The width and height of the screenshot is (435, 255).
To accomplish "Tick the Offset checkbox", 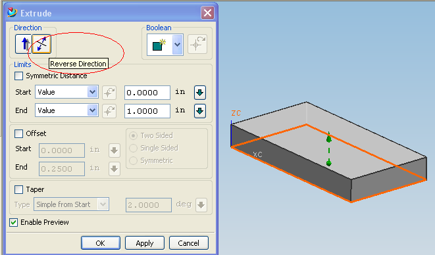I will click(18, 133).
